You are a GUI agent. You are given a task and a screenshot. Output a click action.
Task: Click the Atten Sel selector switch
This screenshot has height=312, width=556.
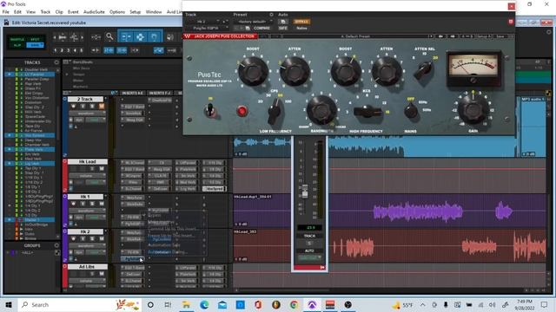[423, 70]
